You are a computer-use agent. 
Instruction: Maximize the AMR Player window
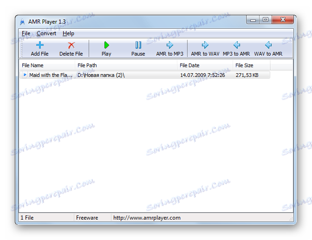point(266,20)
